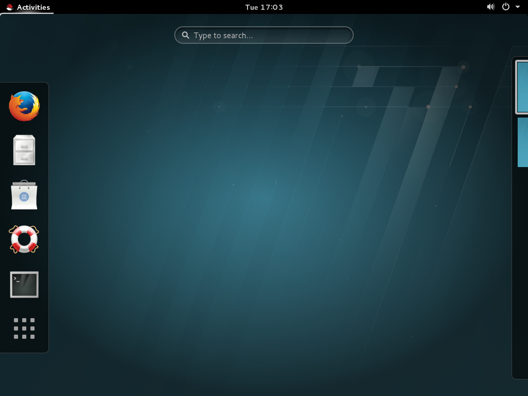Screen dimensions: 528x396
Task: Click the speaker icon in the top bar
Action: (x=490, y=7)
